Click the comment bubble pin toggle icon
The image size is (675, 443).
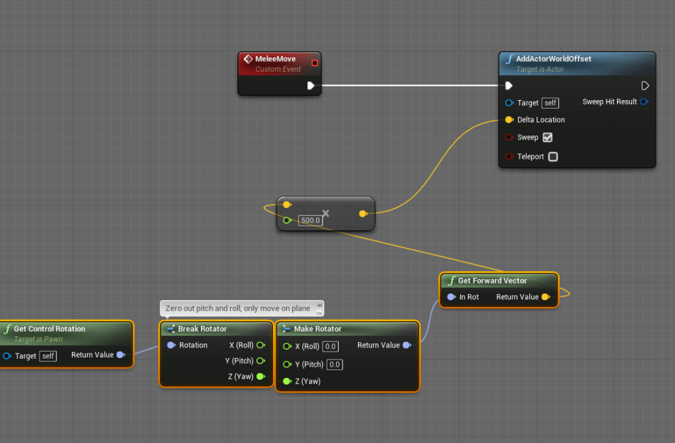pos(319,306)
